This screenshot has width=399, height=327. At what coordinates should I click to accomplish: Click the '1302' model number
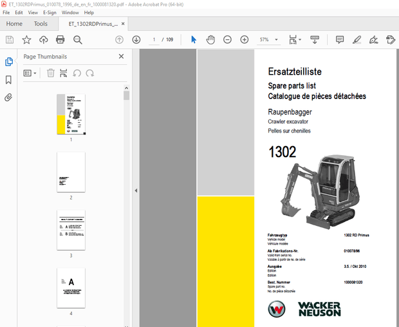pyautogui.click(x=283, y=152)
